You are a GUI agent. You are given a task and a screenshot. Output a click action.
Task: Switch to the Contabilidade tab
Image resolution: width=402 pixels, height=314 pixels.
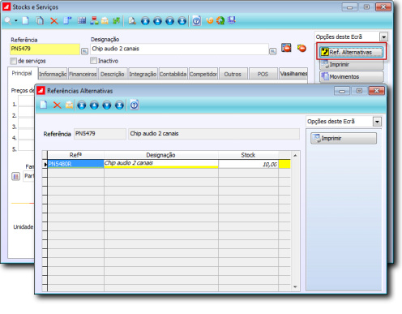(x=173, y=74)
